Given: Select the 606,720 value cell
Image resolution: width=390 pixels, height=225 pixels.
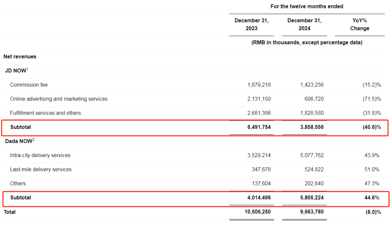Looking at the screenshot, I should point(314,99).
